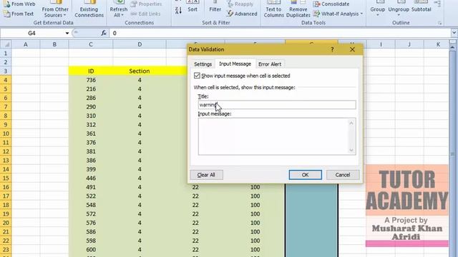This screenshot has height=257, width=458.
Task: Click the Cancel button
Action: click(x=343, y=175)
